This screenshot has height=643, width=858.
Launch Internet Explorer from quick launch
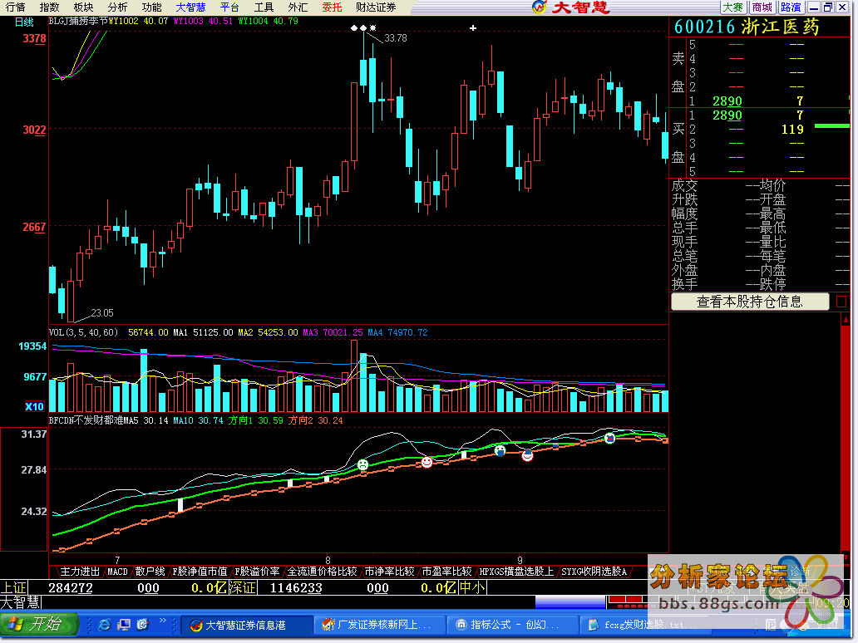[104, 625]
